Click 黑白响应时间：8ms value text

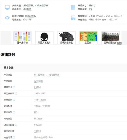coord(44,137)
